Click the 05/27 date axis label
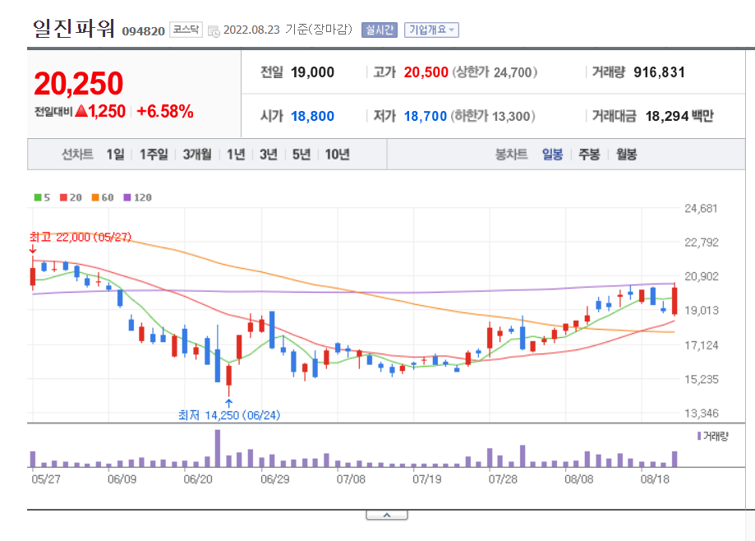 point(46,479)
